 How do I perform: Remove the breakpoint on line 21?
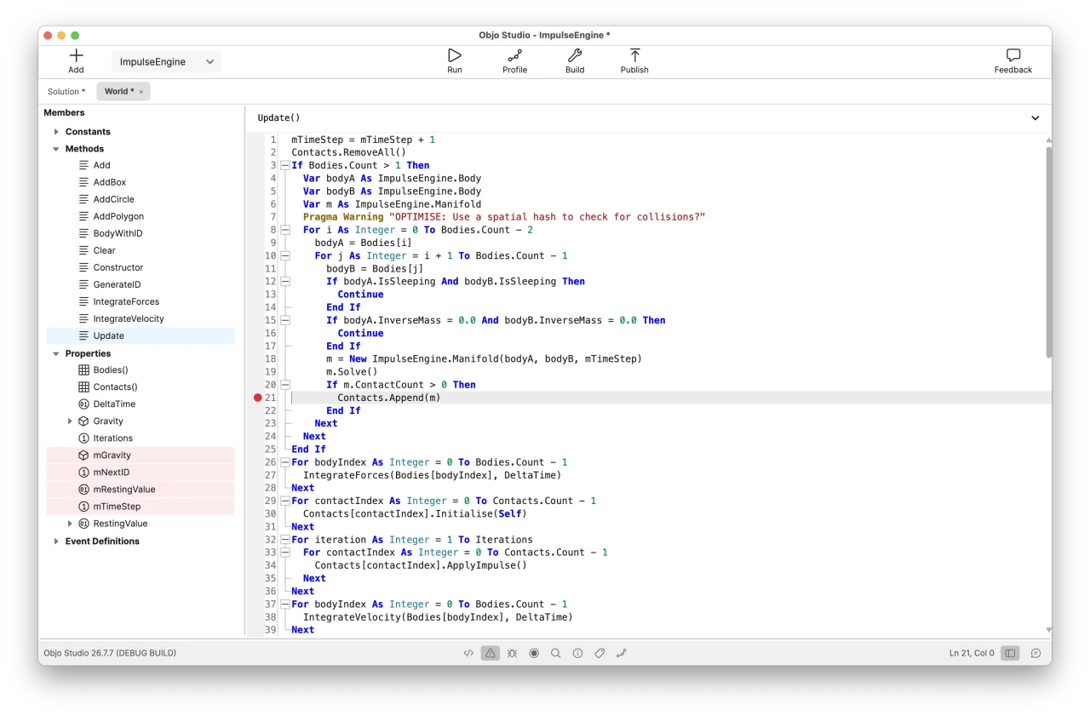click(258, 398)
